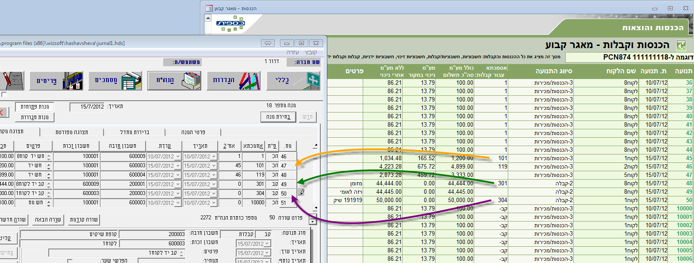Image resolution: width=694 pixels, height=263 pixels.
Task: Select the הכנסות והוצאות tab in the background window
Action: (x=652, y=27)
